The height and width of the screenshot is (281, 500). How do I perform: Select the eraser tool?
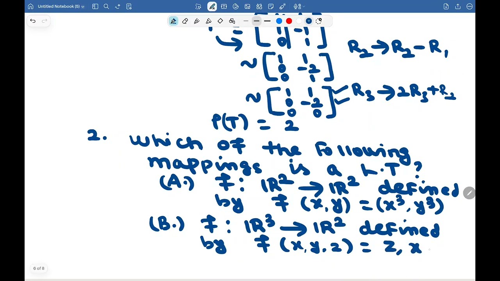[185, 21]
